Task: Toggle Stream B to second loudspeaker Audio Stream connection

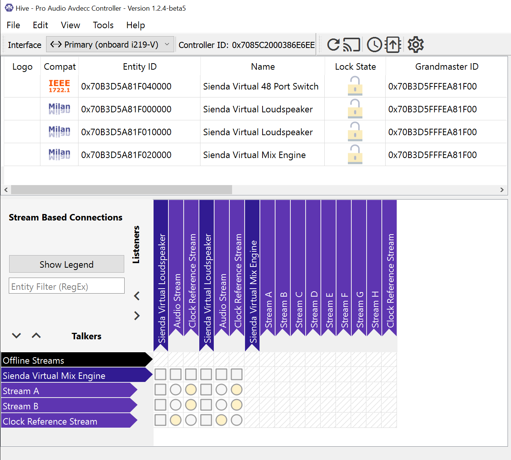Action: coord(221,405)
